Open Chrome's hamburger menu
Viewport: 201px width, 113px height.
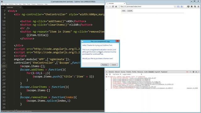pos(198,7)
